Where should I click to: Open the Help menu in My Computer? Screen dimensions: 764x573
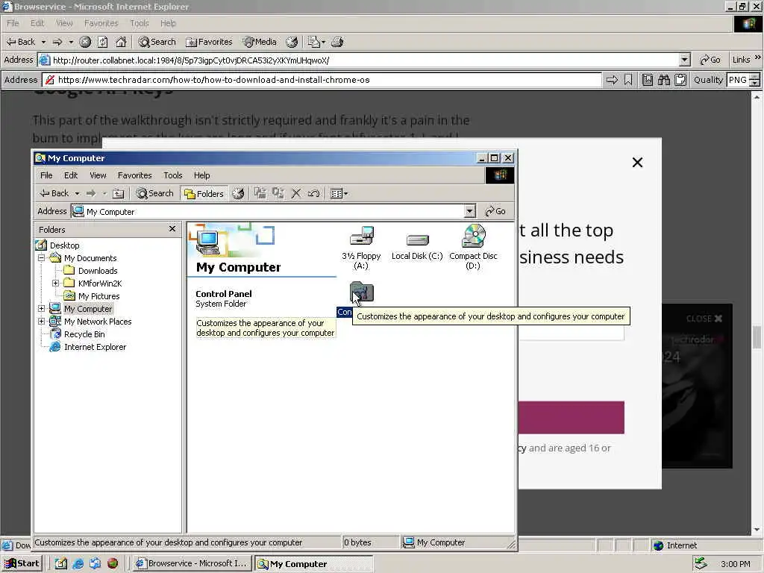(201, 175)
